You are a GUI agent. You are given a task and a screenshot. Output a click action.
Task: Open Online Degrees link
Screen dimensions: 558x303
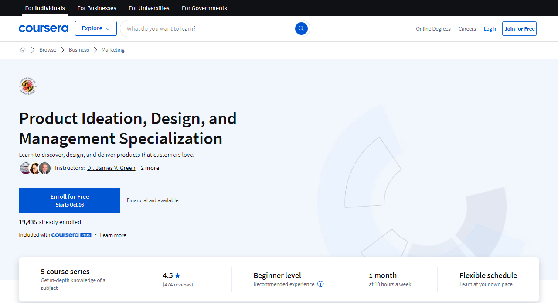pos(433,28)
